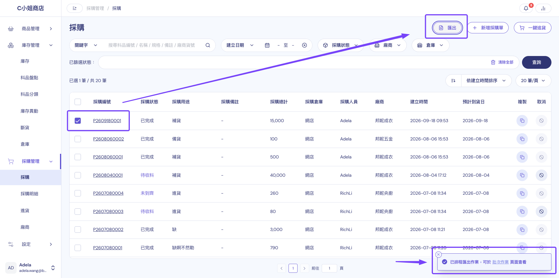The image size is (559, 278).
Task: Copy purchase order P2609180001
Action: tap(522, 121)
